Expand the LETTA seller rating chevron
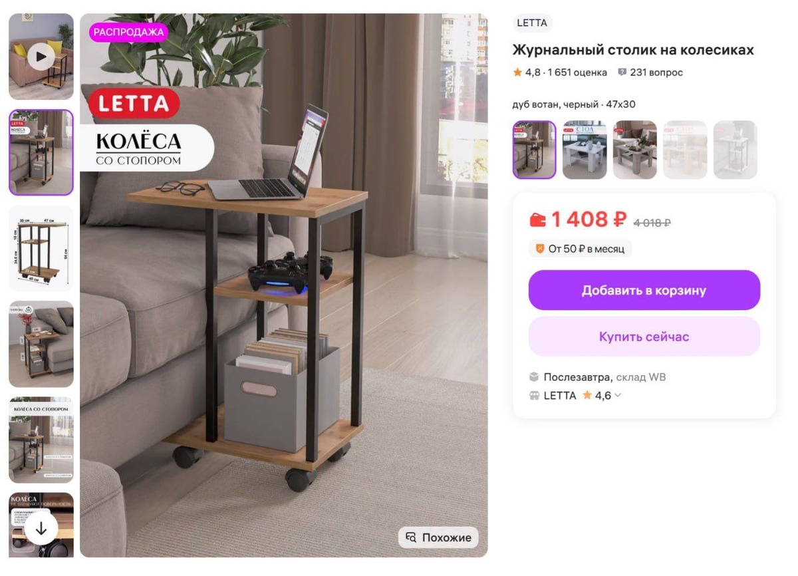 [x=618, y=396]
